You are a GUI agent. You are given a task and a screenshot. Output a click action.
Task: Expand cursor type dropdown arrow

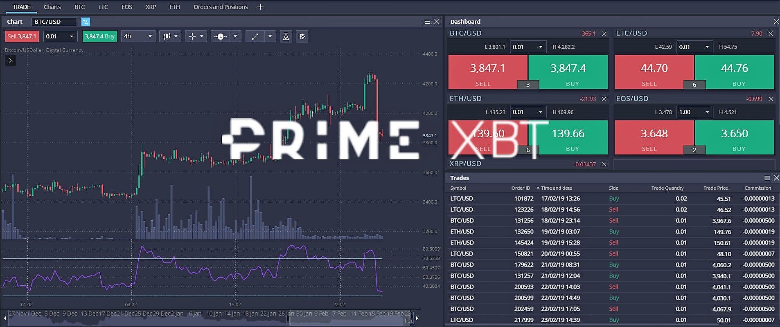point(201,36)
